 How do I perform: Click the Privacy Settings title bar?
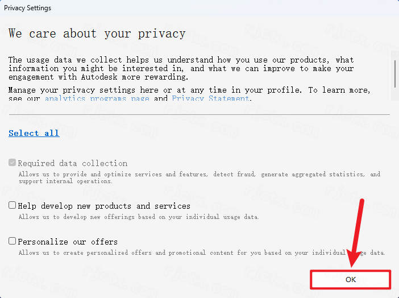pos(171,8)
